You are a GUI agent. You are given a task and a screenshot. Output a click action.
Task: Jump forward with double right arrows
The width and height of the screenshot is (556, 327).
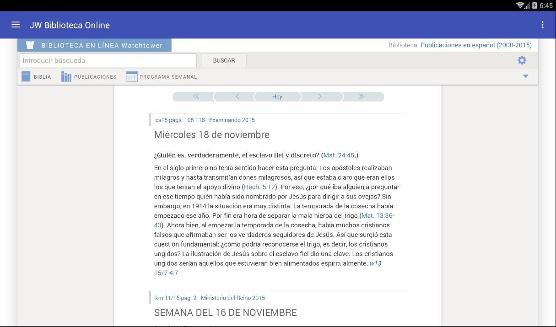coord(361,96)
